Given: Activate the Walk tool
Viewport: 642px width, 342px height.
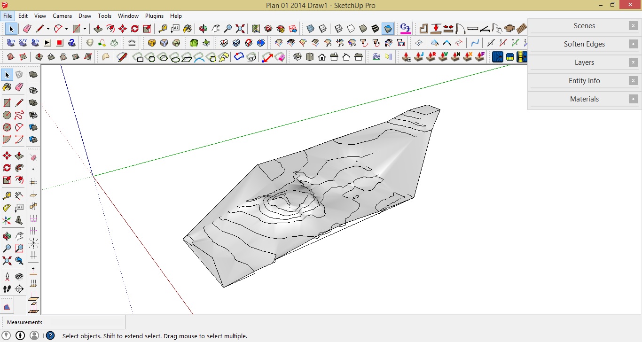Looking at the screenshot, I should [x=6, y=289].
